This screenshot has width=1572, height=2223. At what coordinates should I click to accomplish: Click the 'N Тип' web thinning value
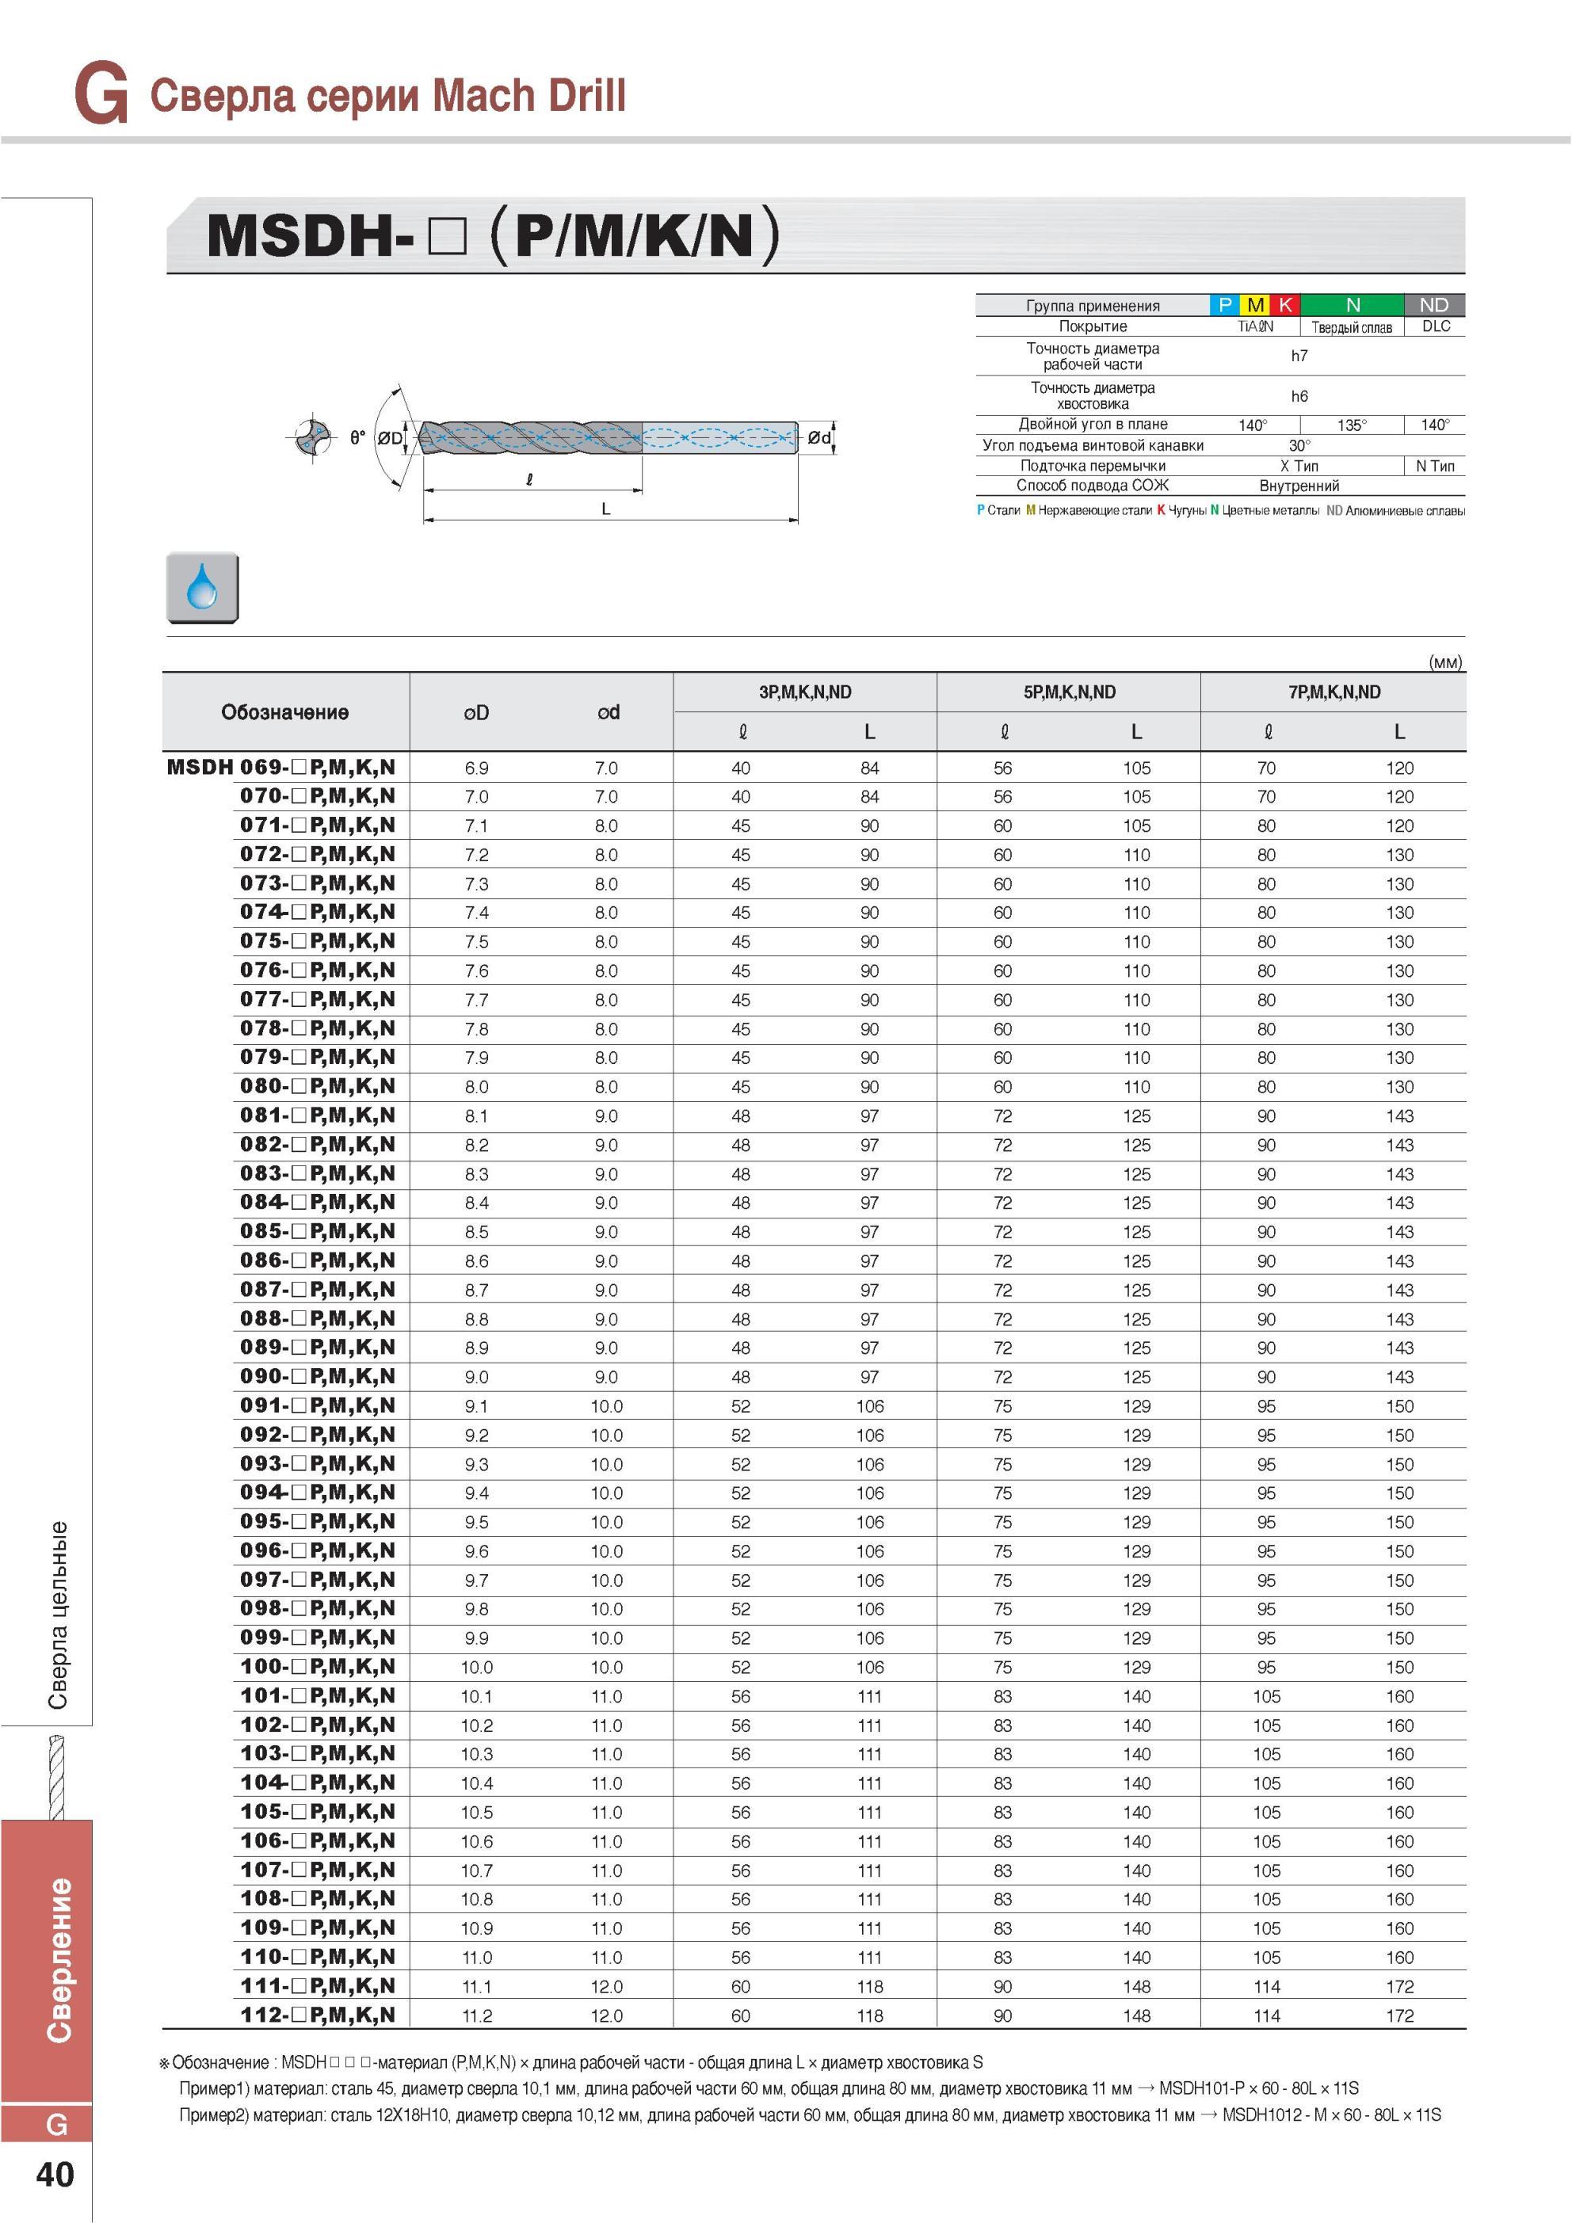(x=1436, y=466)
